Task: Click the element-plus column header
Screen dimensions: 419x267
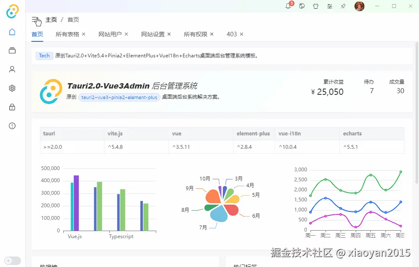Action: tap(253, 134)
